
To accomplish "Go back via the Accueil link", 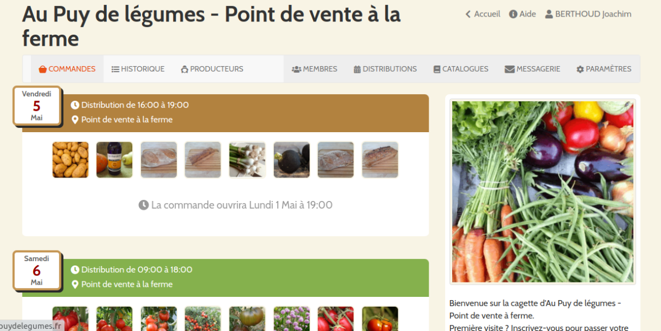I will tap(483, 14).
